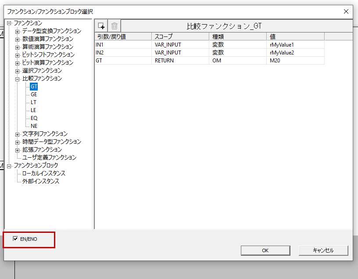Screen dimensions: 358x279
Task: Toggle the EN/ENO checkbox
Action: (x=15, y=239)
